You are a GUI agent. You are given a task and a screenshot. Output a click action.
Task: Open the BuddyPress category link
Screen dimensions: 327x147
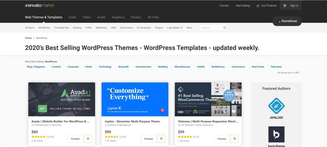coord(218,67)
